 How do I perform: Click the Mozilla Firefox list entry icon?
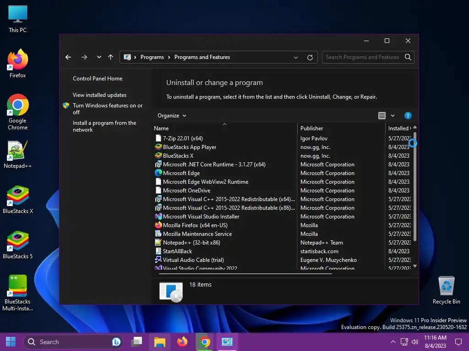[158, 225]
